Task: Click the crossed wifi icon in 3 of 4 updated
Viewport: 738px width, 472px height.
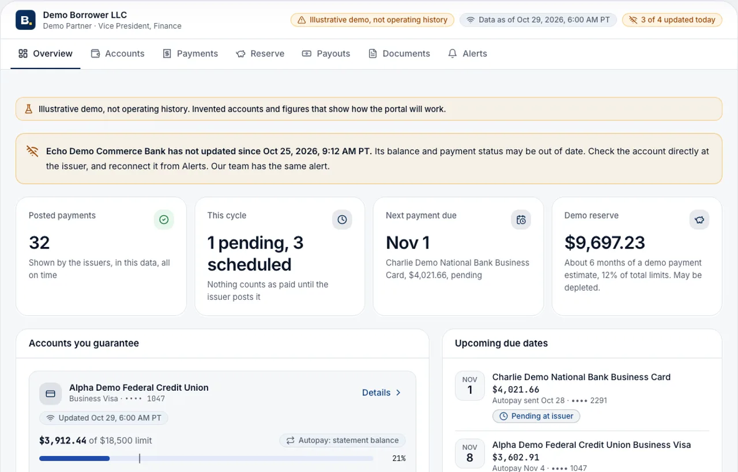Action: point(633,20)
